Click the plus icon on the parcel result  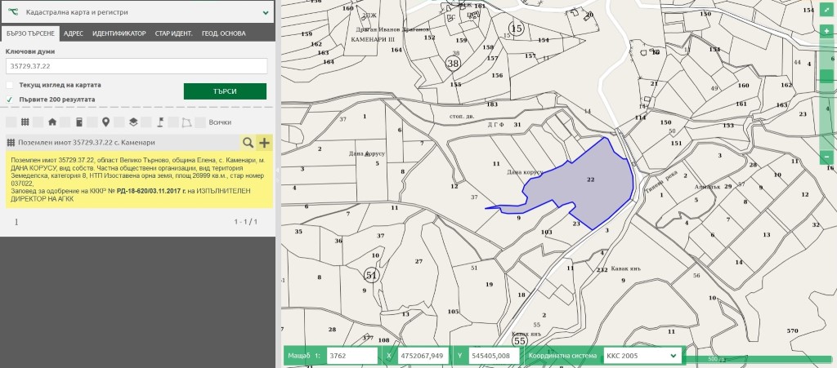click(x=264, y=143)
